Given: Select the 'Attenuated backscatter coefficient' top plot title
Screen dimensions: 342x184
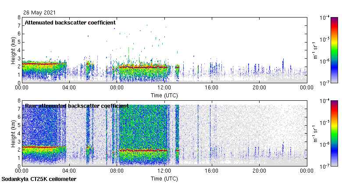Looking at the screenshot, I should point(70,23).
